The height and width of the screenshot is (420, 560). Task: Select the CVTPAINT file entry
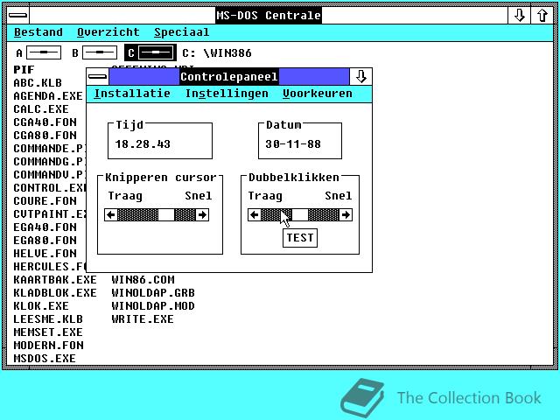[50, 214]
